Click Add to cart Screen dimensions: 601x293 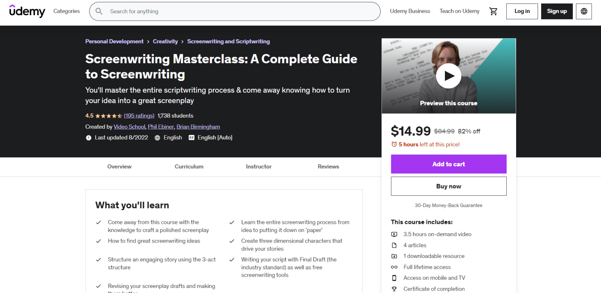coord(448,164)
